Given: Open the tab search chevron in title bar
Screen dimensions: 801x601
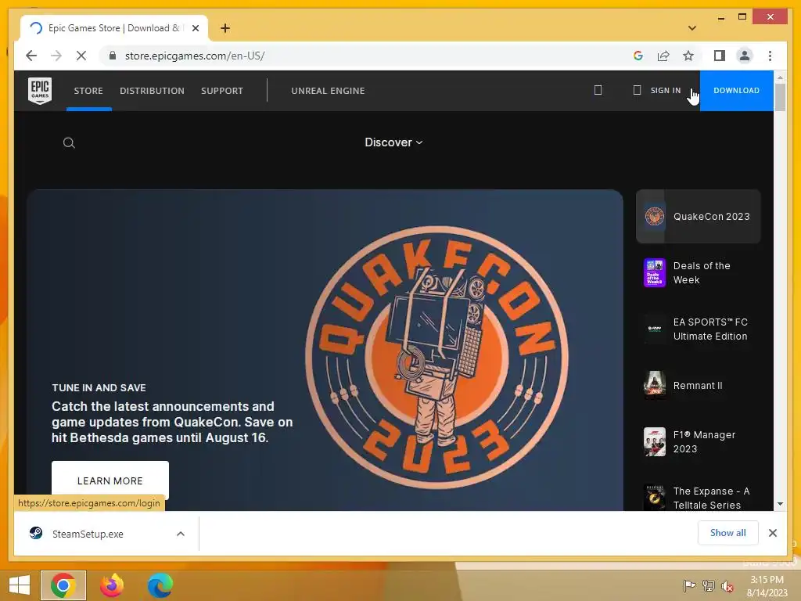Looking at the screenshot, I should (692, 28).
